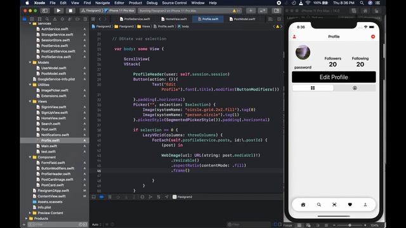Open the find navigator magnifier icon
The image size is (406, 228).
(47, 19)
